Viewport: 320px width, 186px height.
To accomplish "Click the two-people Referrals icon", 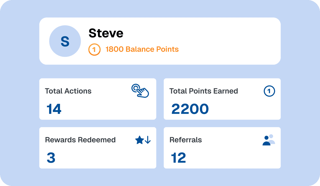I will (269, 140).
